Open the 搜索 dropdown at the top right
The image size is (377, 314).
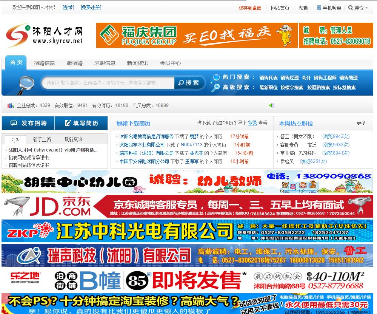coord(358,8)
